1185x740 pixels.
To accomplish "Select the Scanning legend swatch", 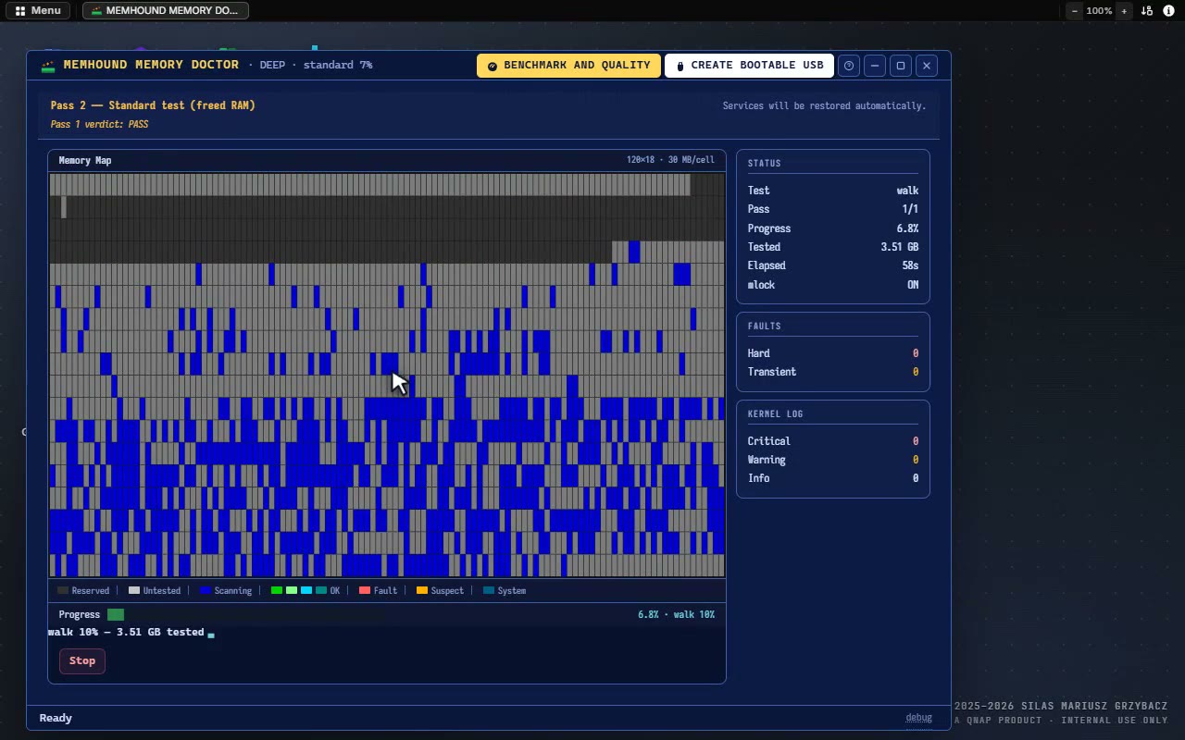I will coord(206,590).
